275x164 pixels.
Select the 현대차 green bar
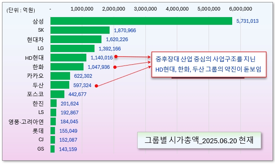(x=76, y=39)
